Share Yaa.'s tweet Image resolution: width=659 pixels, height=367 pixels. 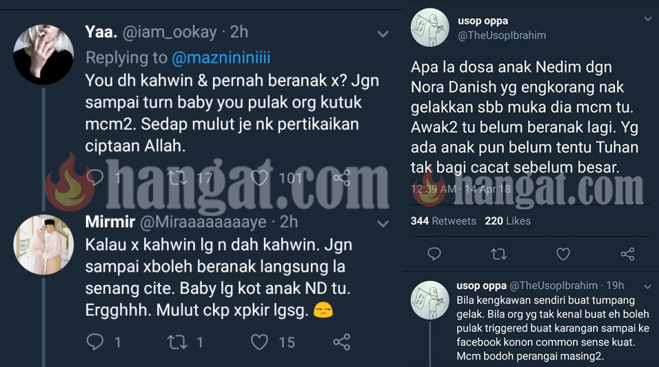[x=342, y=178]
